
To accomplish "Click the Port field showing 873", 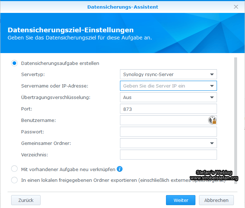I will click(x=168, y=109).
